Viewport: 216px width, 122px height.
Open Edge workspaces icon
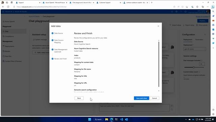point(7,2)
